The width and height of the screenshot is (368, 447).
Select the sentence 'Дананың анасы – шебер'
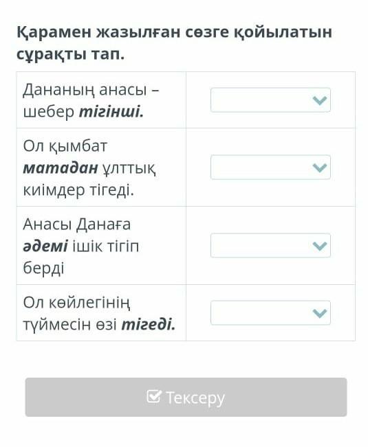(x=91, y=100)
